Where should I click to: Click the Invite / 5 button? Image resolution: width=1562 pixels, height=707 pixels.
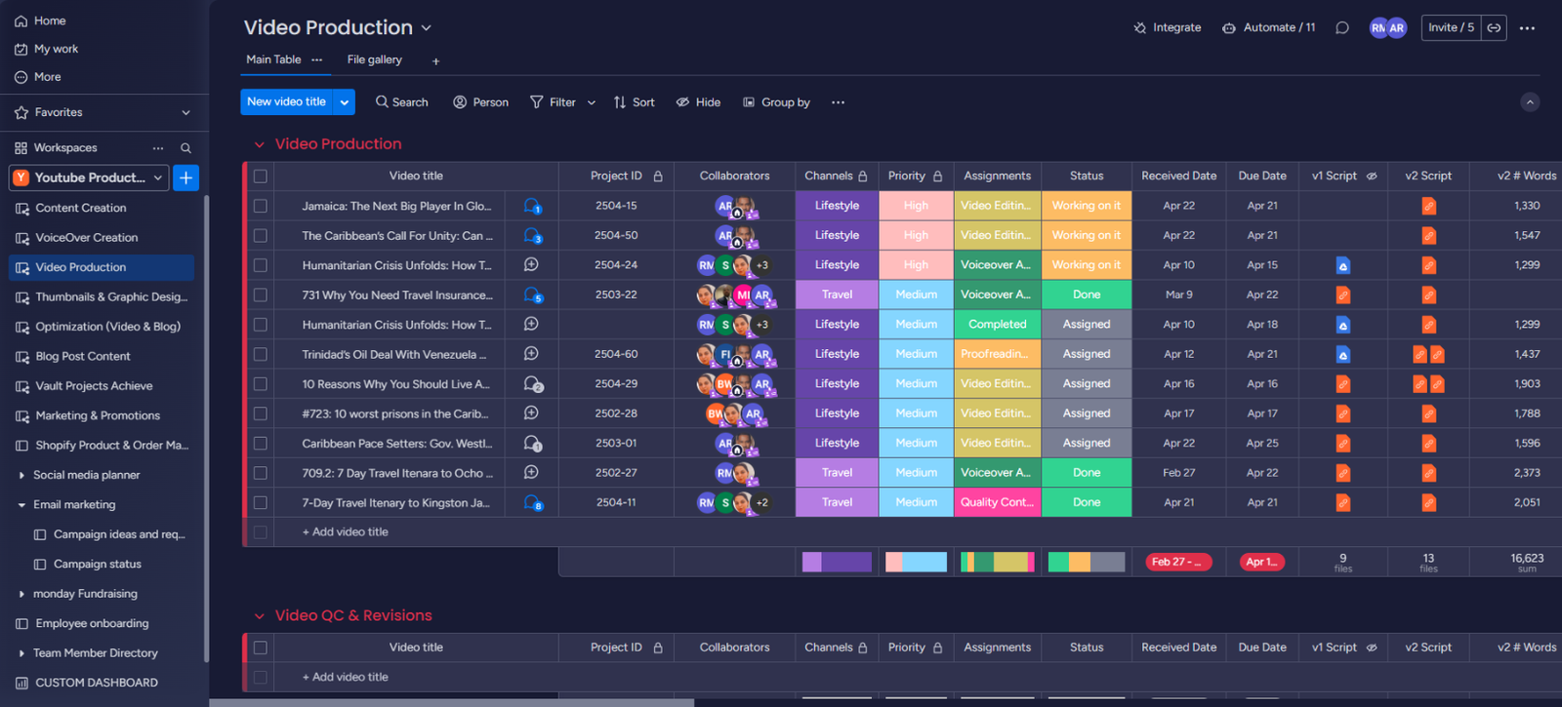pyautogui.click(x=1451, y=28)
